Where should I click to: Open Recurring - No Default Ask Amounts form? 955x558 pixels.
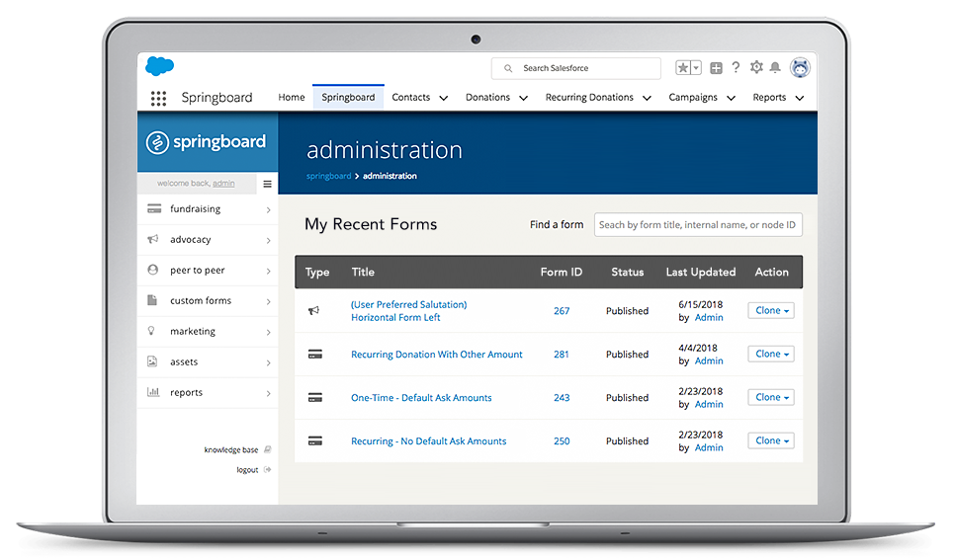tap(428, 441)
